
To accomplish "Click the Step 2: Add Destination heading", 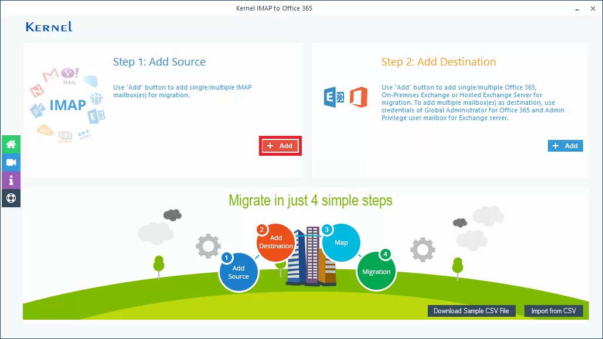I will 438,62.
